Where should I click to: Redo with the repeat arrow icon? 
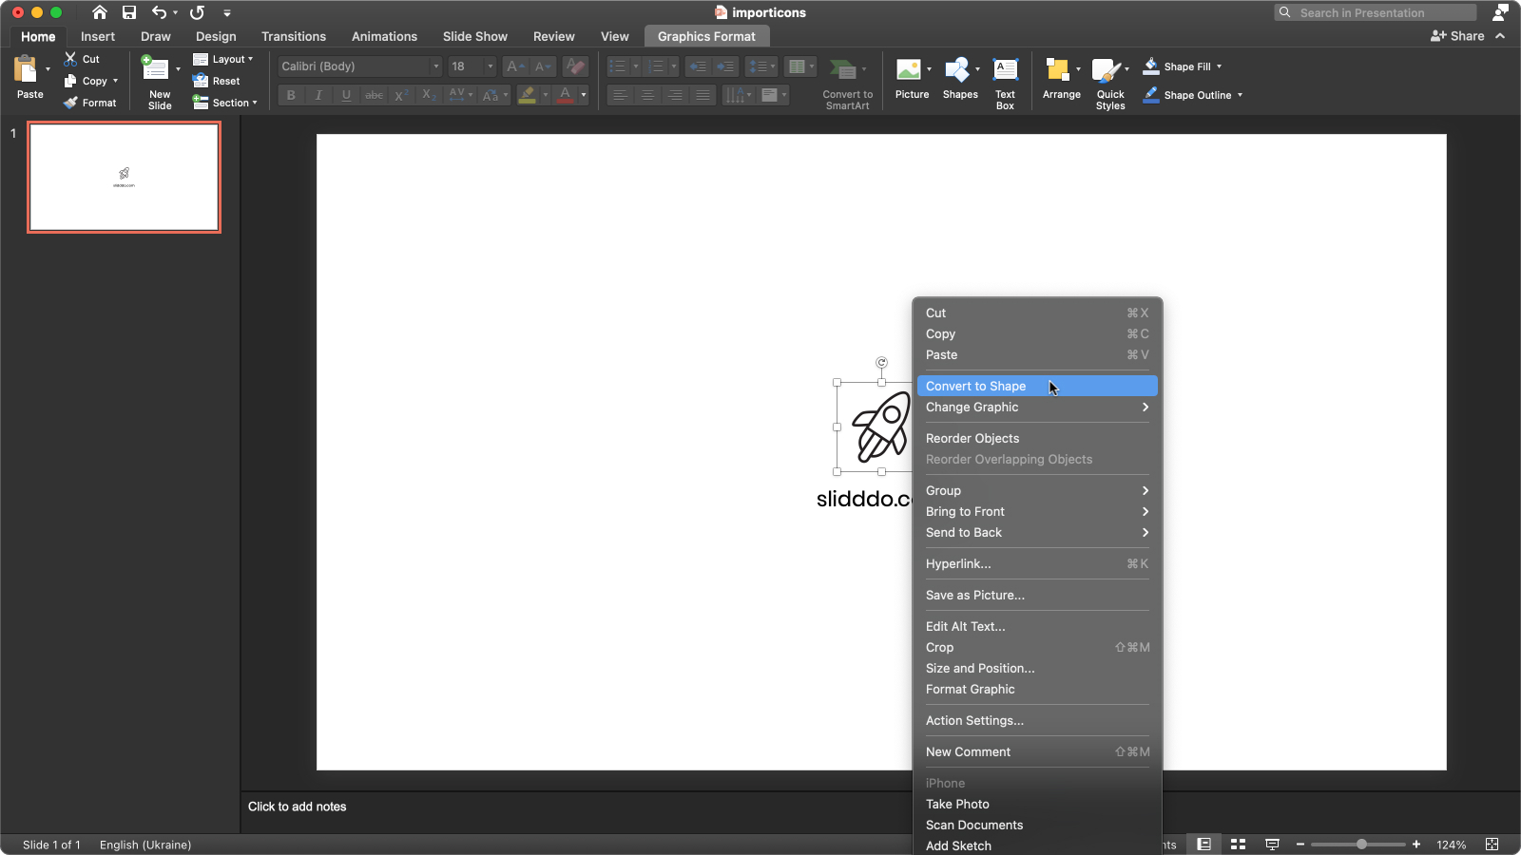[197, 12]
